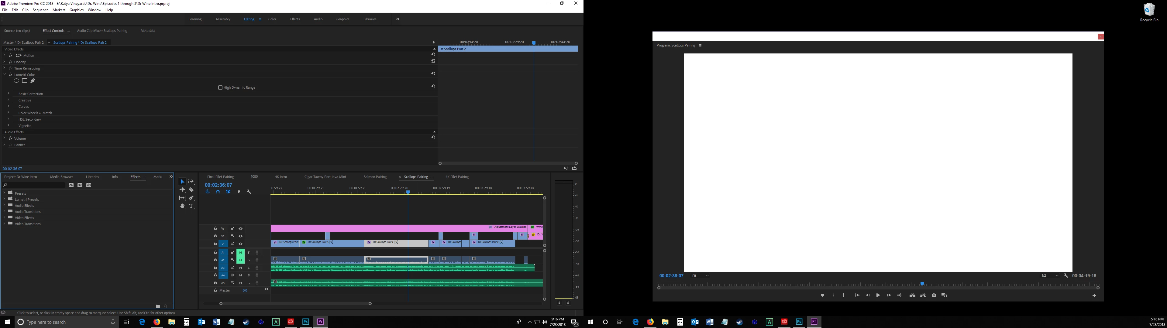The height and width of the screenshot is (328, 1167).
Task: Switch to the Color workspace
Action: tap(272, 19)
